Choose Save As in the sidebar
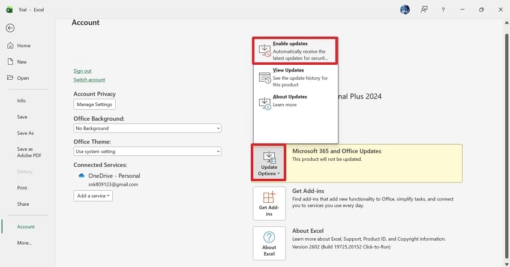The width and height of the screenshot is (510, 267). (x=25, y=133)
